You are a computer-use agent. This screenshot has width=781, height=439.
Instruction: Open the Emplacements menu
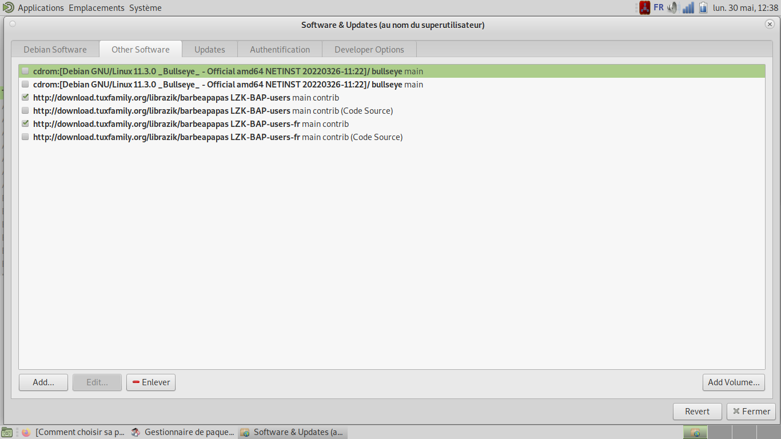click(97, 8)
